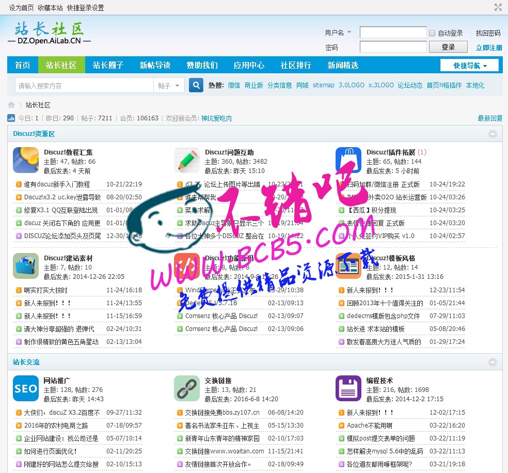The width and height of the screenshot is (508, 473).
Task: Click 收藏本站 in top bar
Action: coord(50,8)
